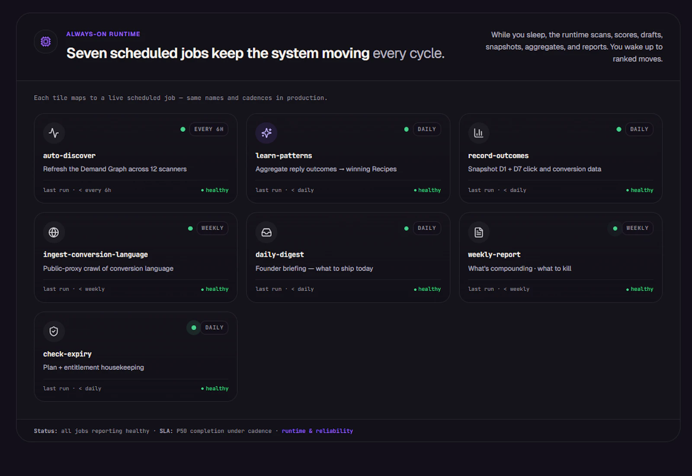692x476 pixels.
Task: Select the check-expiry job title
Action: click(x=67, y=354)
